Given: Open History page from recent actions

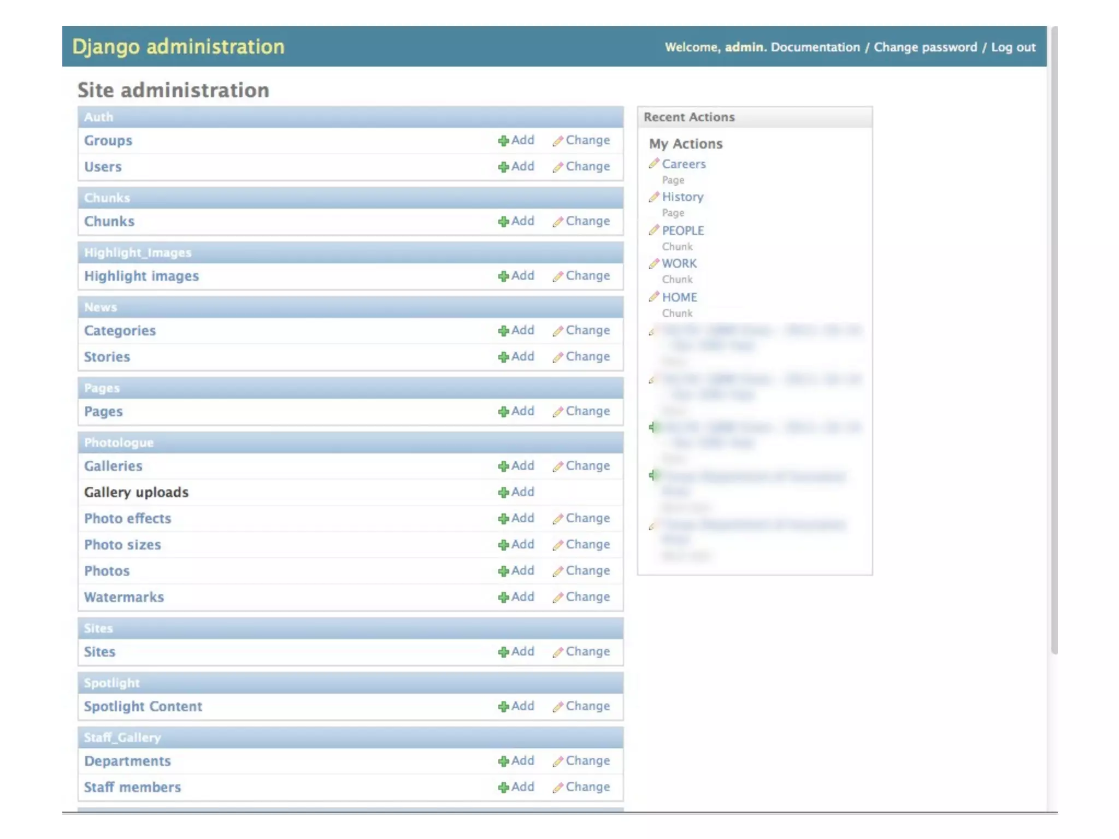Looking at the screenshot, I should pyautogui.click(x=682, y=197).
